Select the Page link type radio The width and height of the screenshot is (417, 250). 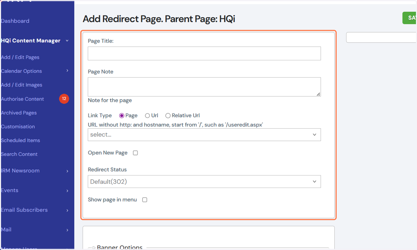[122, 115]
